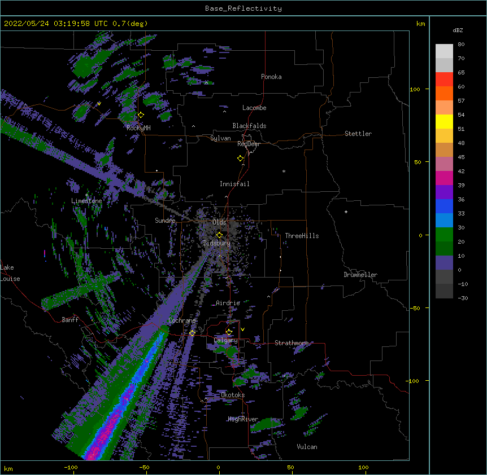
Task: Click the red 65-60 dBZ legend band
Action: click(x=444, y=79)
